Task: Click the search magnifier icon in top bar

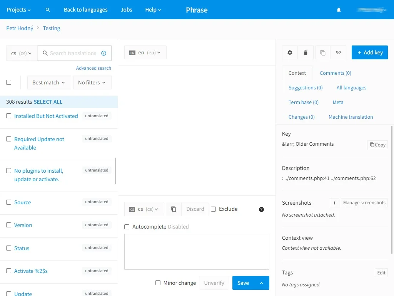Action: point(48,10)
